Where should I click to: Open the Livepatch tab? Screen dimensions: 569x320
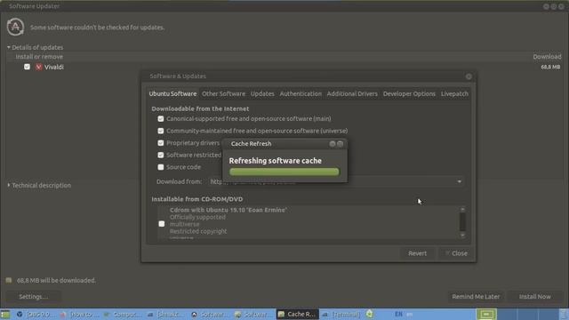pos(454,94)
